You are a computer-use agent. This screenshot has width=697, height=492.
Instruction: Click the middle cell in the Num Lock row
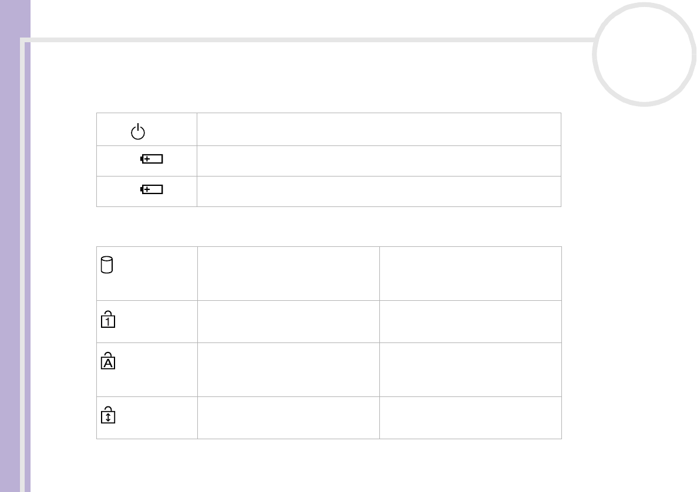tap(288, 321)
